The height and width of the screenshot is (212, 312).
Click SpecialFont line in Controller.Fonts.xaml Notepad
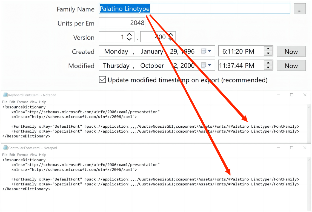(x=155, y=184)
